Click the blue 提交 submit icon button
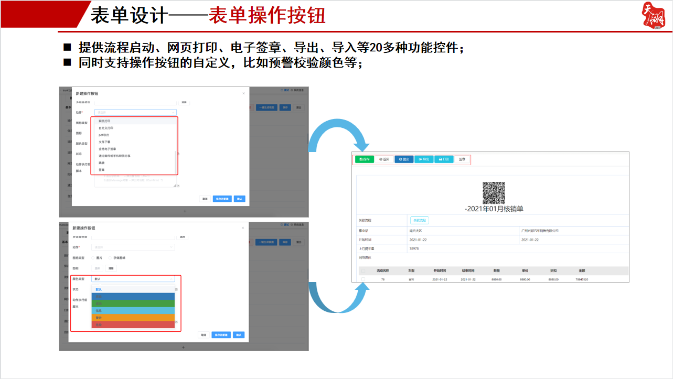This screenshot has height=379, width=673. [x=404, y=159]
